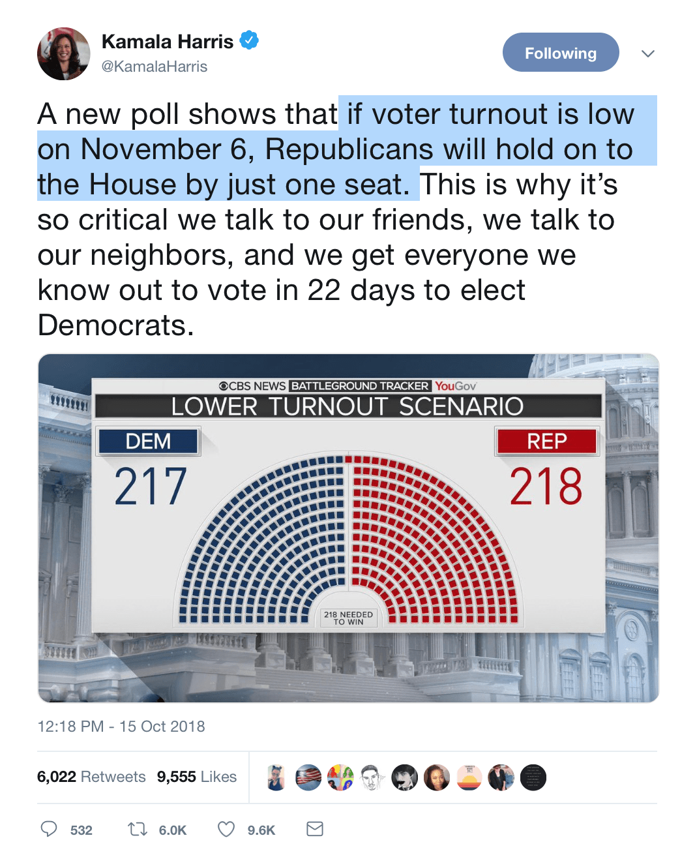Open the dark text-only avatar profile
Screen dimensions: 695x855
click(x=533, y=777)
